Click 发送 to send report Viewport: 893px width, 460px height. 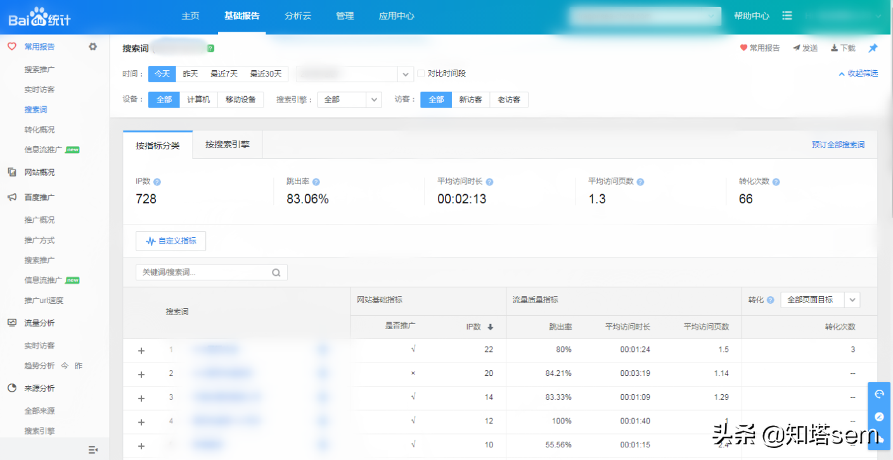coord(805,48)
